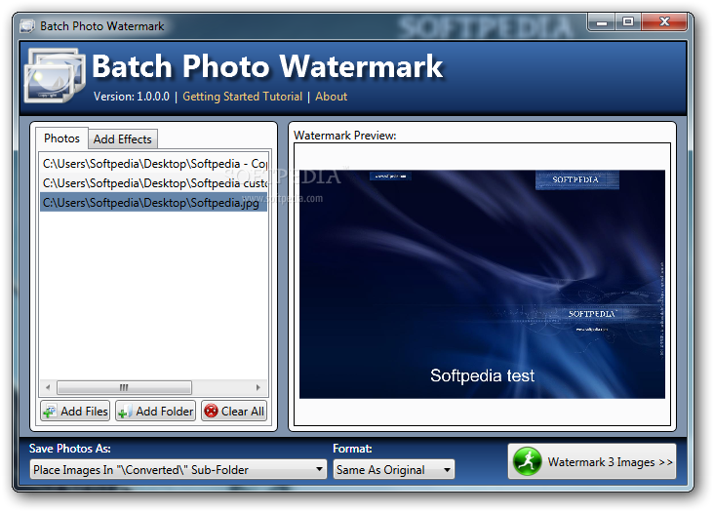Screen dimensions: 714x512
Task: Click the scrollbar right arrow in file list
Action: coord(258,387)
